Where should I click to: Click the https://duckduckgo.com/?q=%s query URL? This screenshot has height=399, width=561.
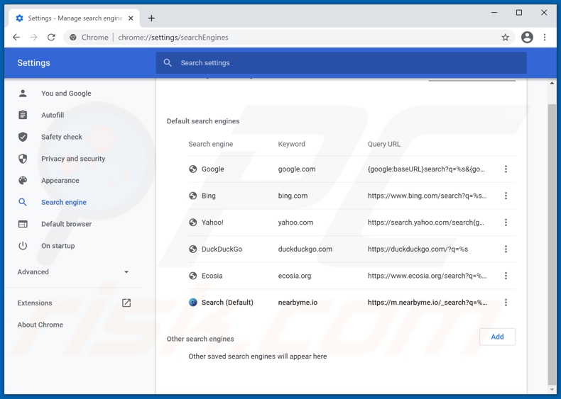click(418, 249)
